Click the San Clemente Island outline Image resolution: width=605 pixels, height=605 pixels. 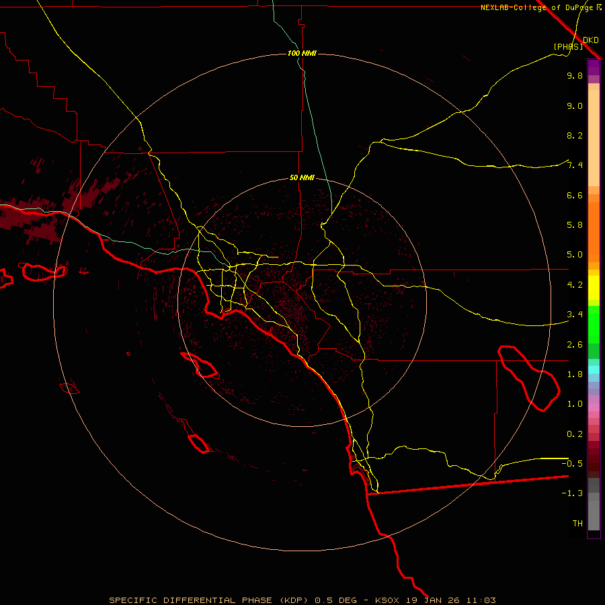(x=199, y=443)
